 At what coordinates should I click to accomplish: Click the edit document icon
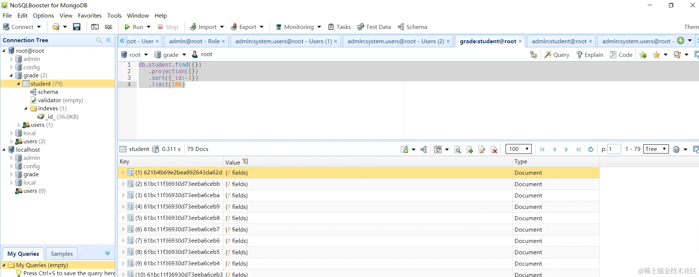coord(482,149)
